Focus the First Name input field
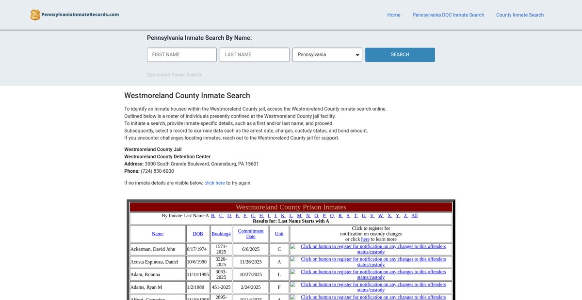This screenshot has width=582, height=300. 182,55
